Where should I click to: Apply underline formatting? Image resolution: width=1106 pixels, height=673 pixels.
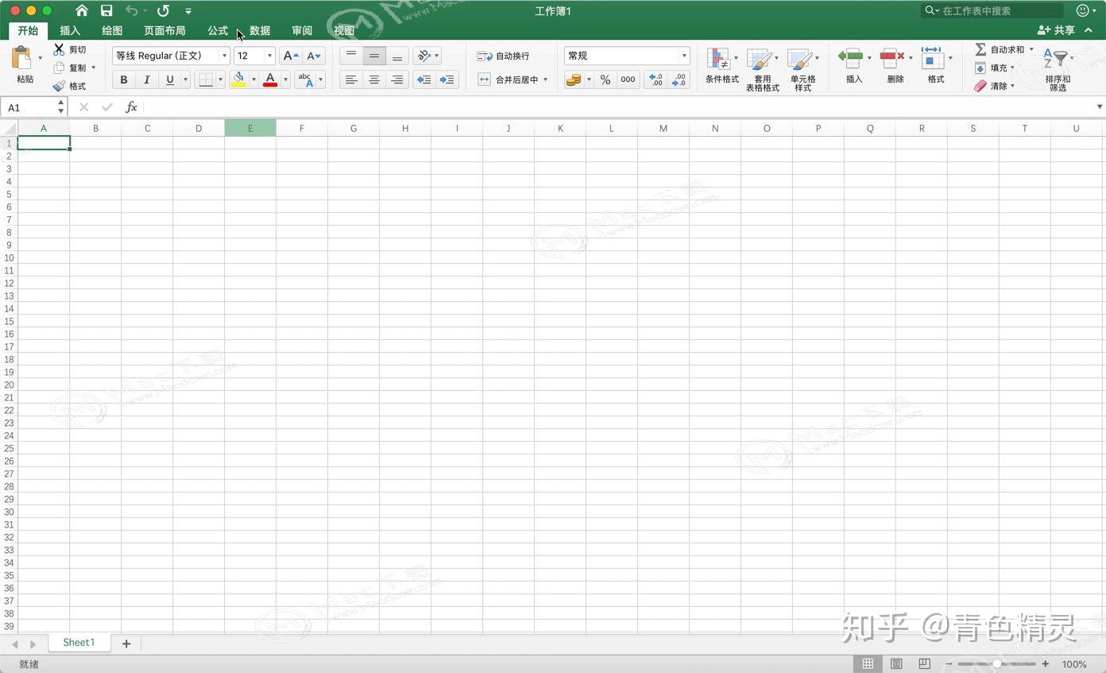[168, 79]
